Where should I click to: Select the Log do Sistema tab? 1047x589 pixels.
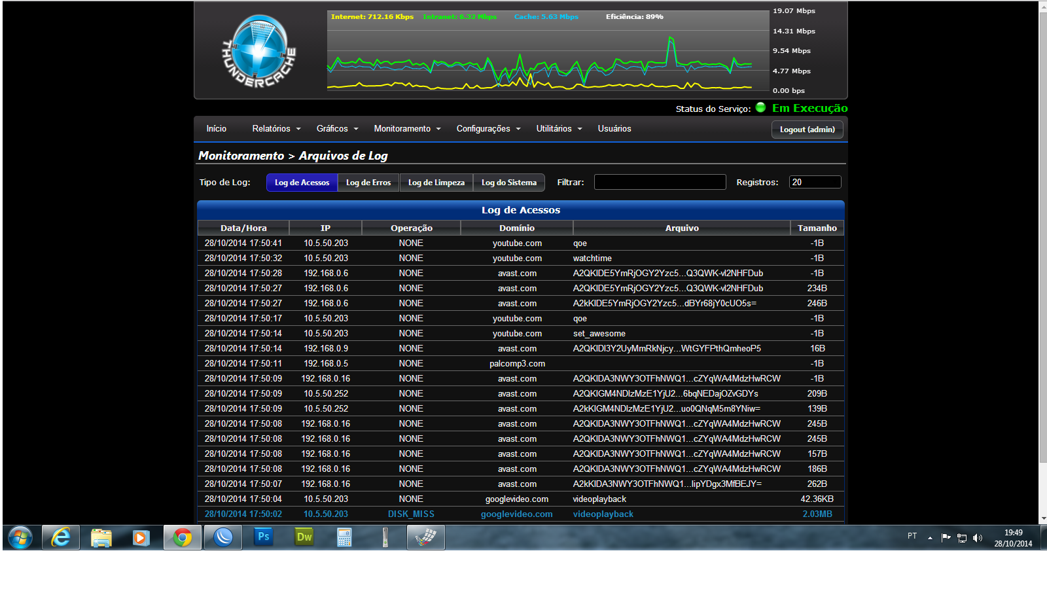(509, 183)
